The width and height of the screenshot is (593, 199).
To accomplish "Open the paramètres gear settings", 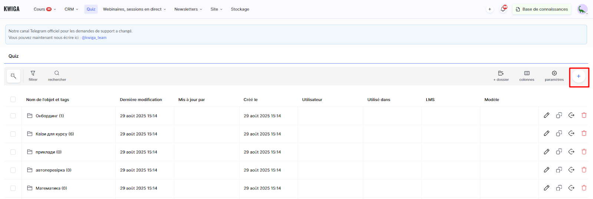I will tap(554, 75).
